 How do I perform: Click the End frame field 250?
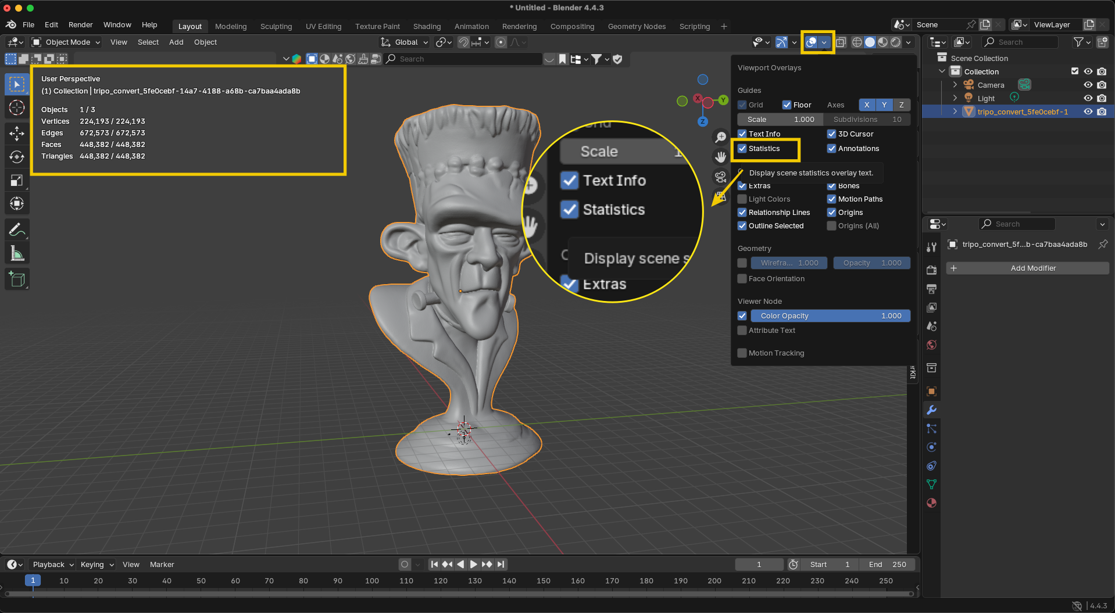pyautogui.click(x=887, y=564)
